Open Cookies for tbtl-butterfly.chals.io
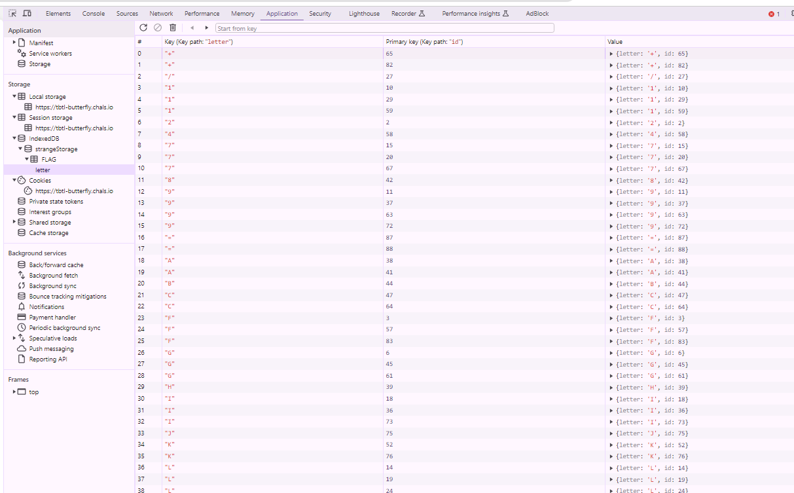This screenshot has width=794, height=493. pyautogui.click(x=74, y=191)
